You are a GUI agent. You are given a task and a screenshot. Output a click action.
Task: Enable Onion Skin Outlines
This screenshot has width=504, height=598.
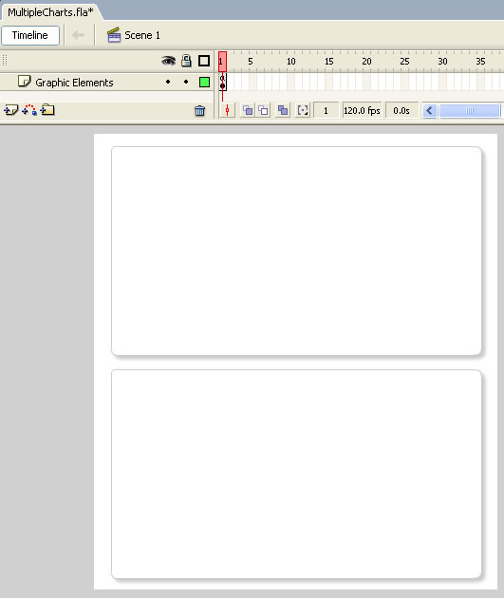[264, 111]
